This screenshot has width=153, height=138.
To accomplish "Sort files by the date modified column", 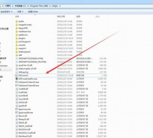I will coord(61,17).
